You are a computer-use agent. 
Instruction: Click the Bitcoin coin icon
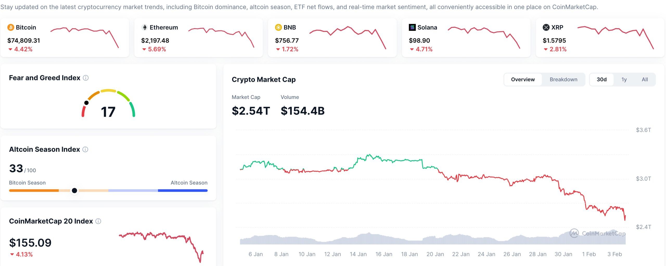pos(10,27)
